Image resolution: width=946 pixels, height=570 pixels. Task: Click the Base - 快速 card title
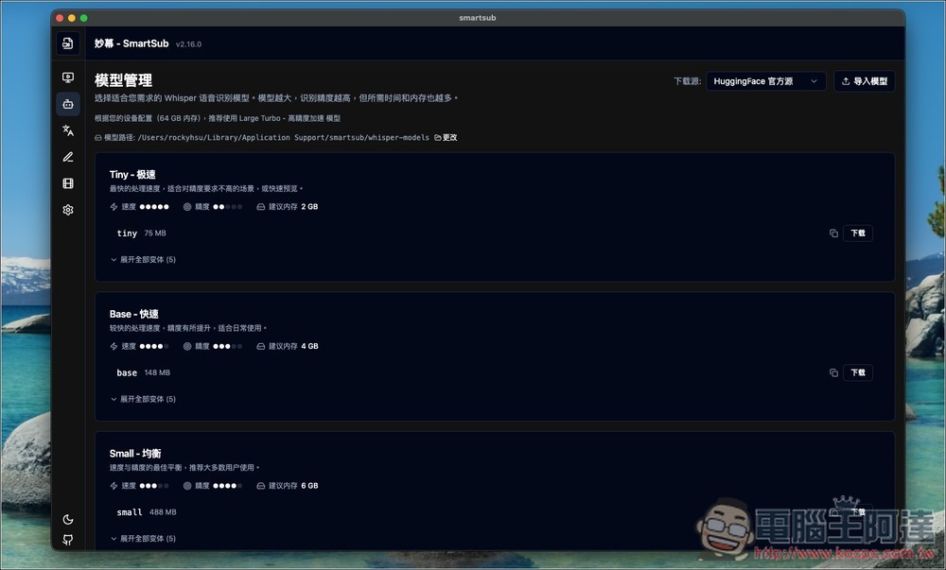(x=134, y=314)
